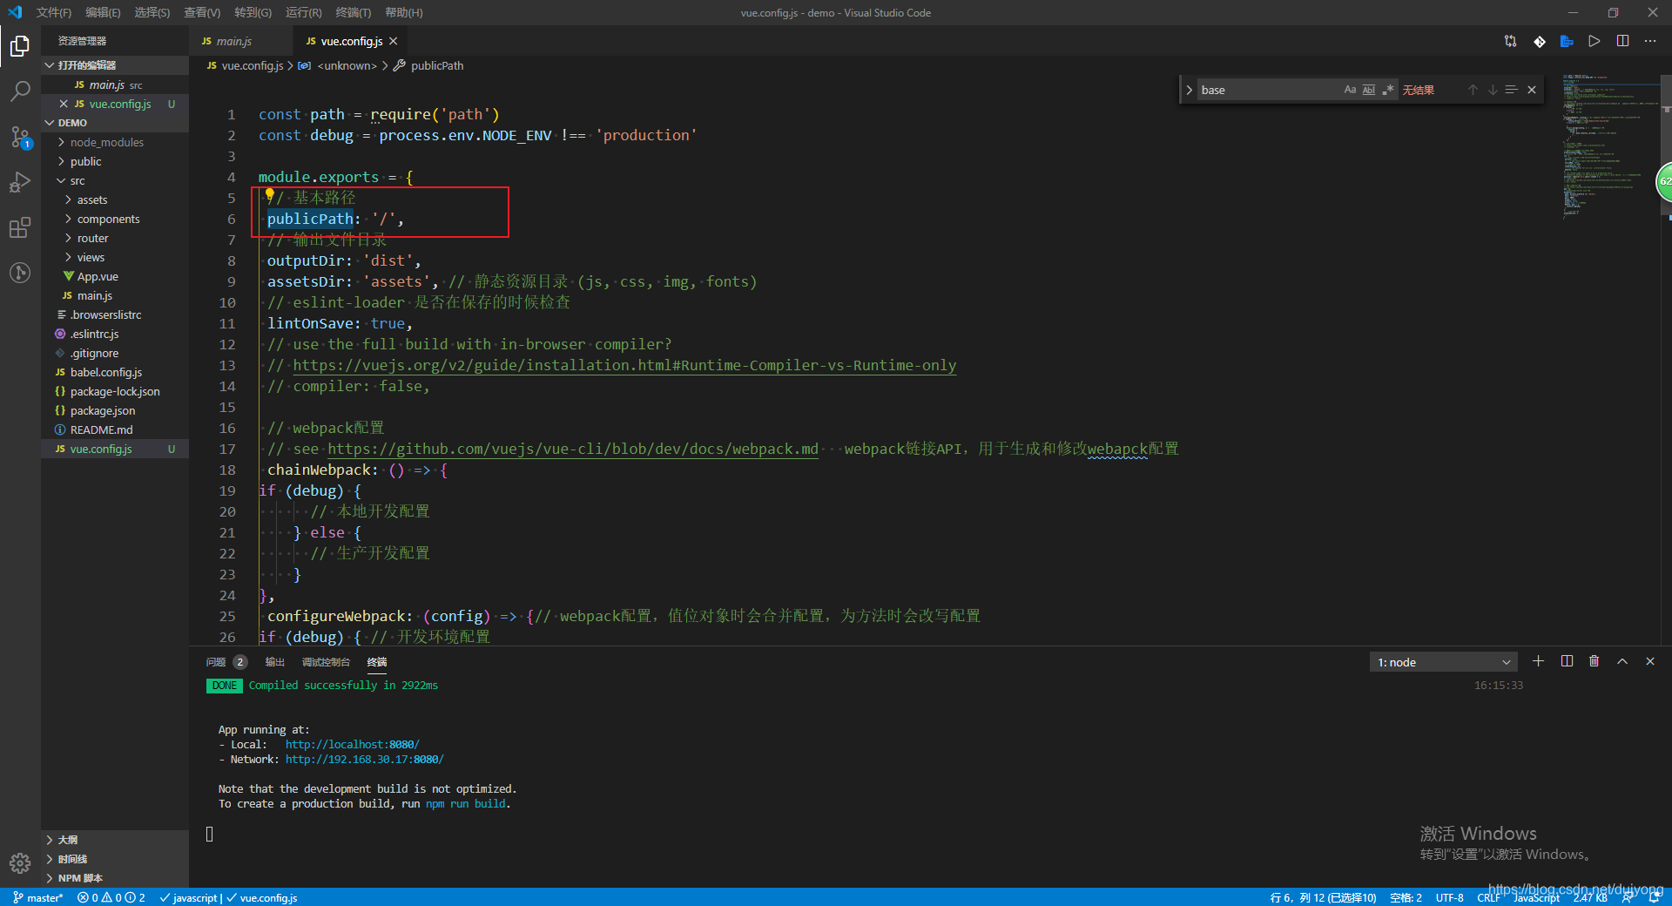Open the Explorer view in activity bar
The width and height of the screenshot is (1672, 906).
20,45
